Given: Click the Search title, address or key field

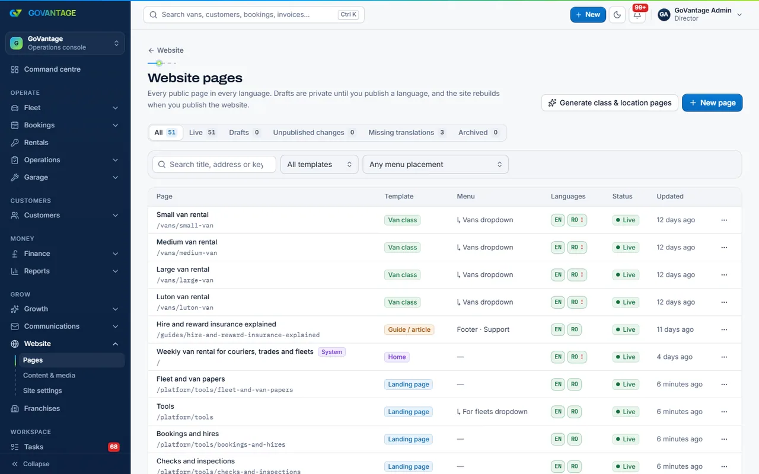Looking at the screenshot, I should (214, 165).
